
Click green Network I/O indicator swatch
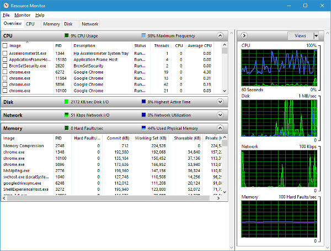pos(67,115)
